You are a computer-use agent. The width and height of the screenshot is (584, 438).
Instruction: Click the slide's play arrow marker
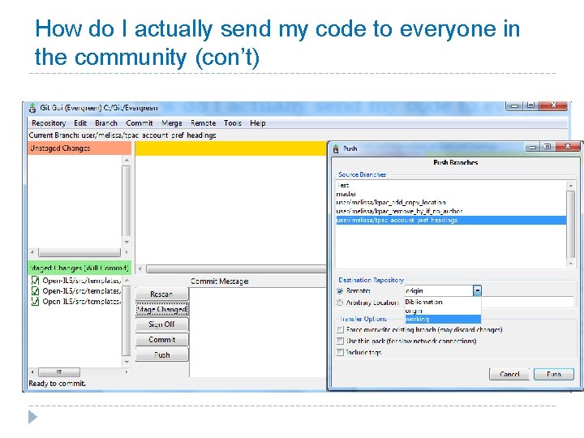click(32, 417)
